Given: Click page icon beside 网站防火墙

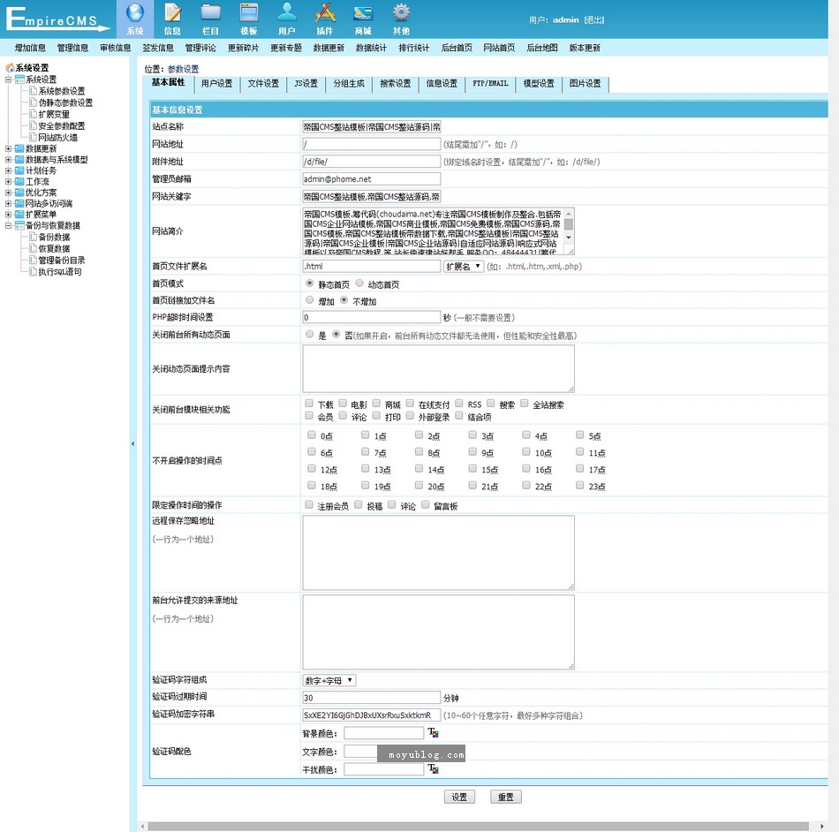Looking at the screenshot, I should coord(33,137).
